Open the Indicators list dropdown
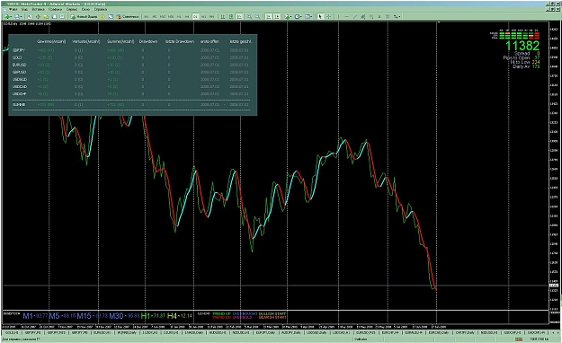 pos(288,16)
